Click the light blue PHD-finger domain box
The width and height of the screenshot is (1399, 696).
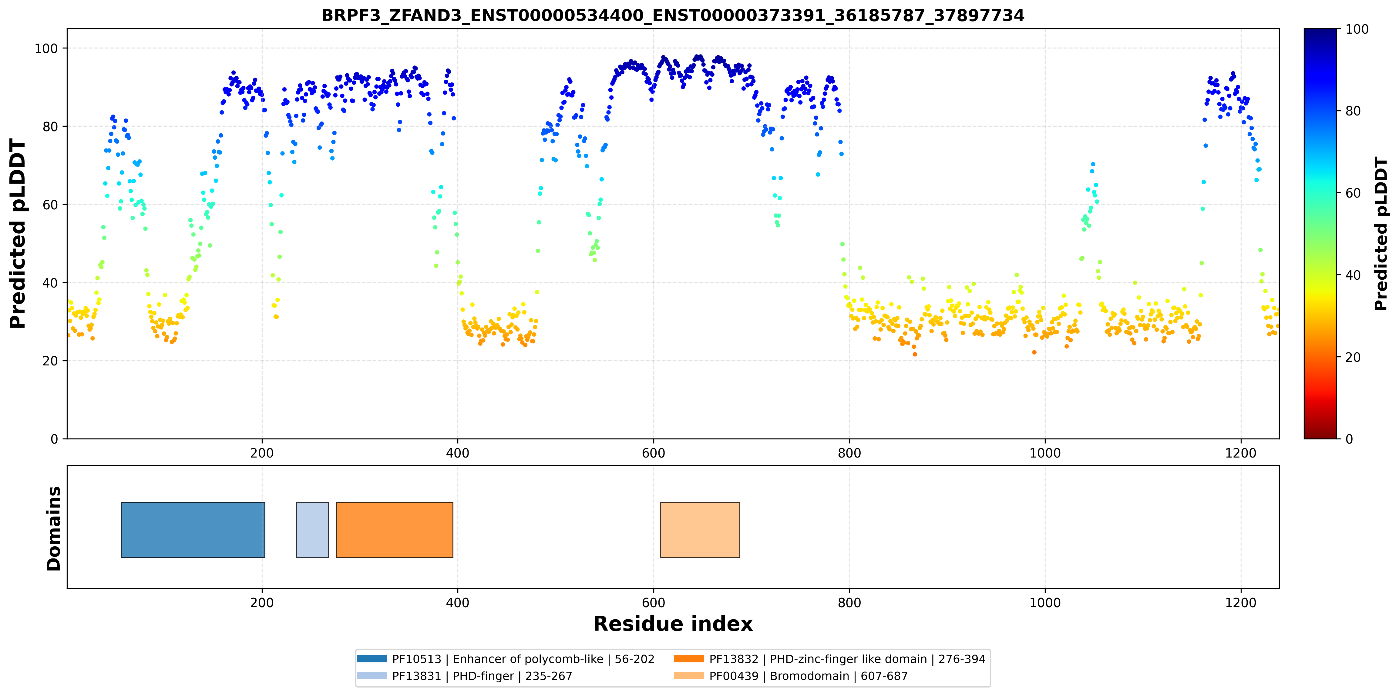[312, 529]
